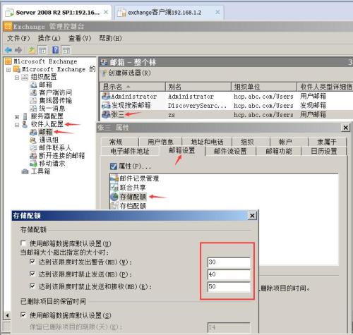Image resolution: width=353 pixels, height=335 pixels.
Task: Click the 属性(P)... button
Action: pos(131,166)
